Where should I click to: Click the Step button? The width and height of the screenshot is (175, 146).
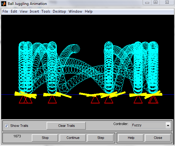pyautogui.click(x=101, y=138)
